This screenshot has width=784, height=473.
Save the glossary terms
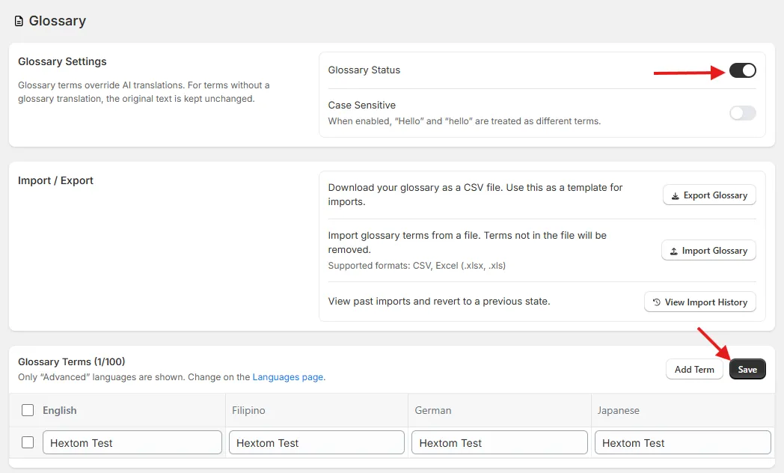(747, 370)
